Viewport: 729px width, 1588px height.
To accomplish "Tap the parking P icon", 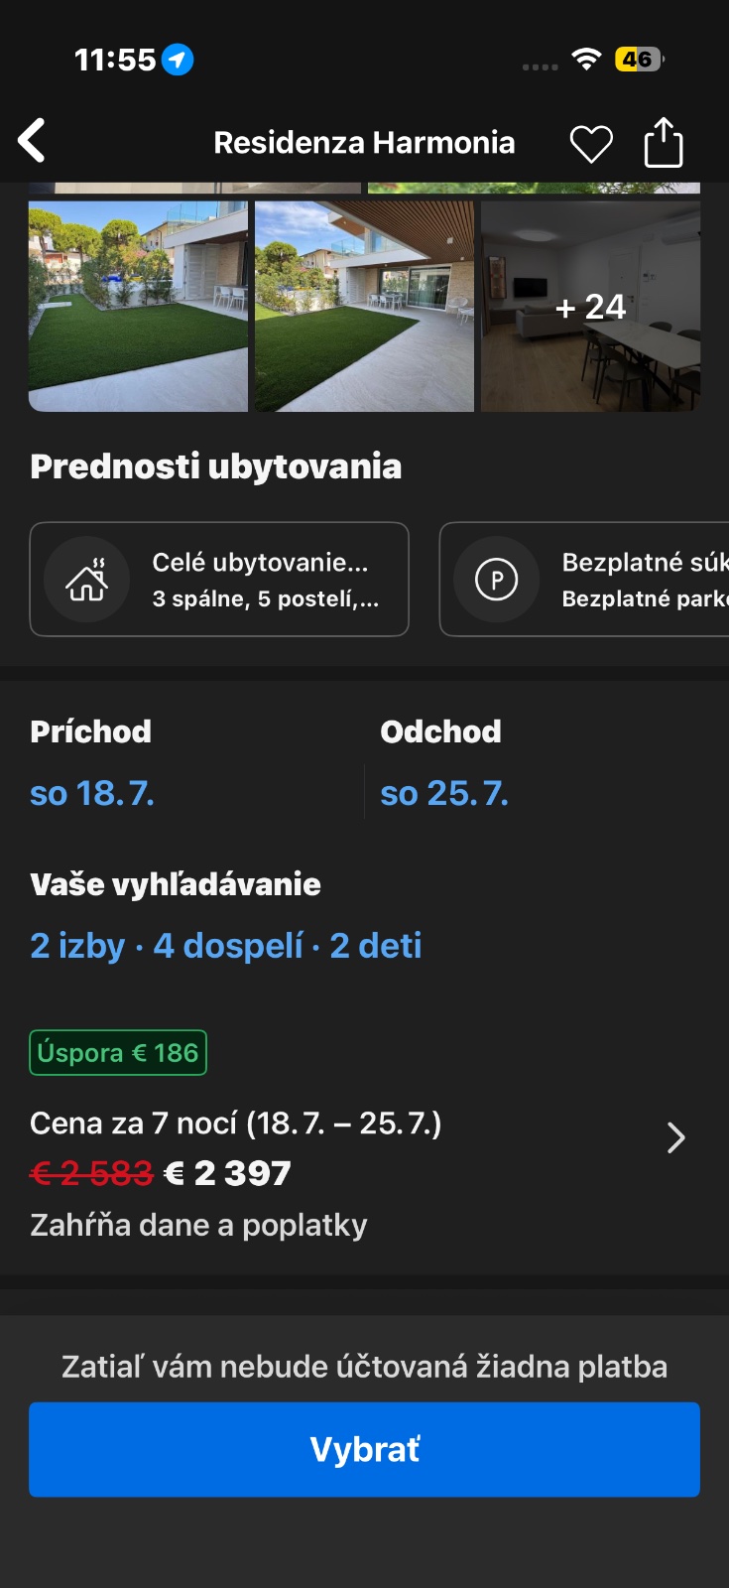I will (497, 580).
